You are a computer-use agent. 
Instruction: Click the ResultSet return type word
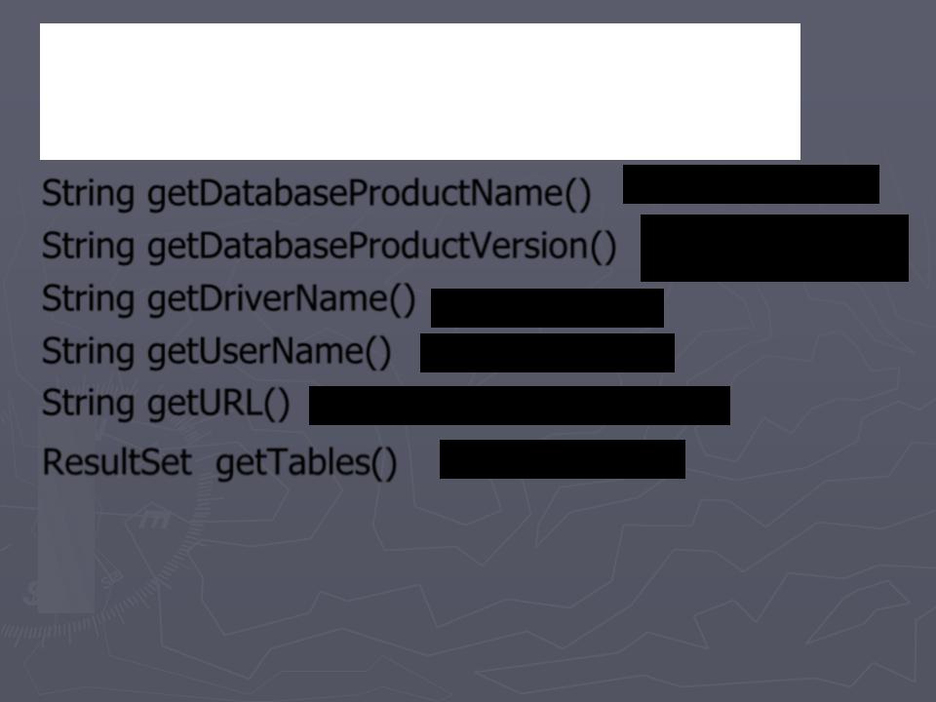click(x=117, y=462)
